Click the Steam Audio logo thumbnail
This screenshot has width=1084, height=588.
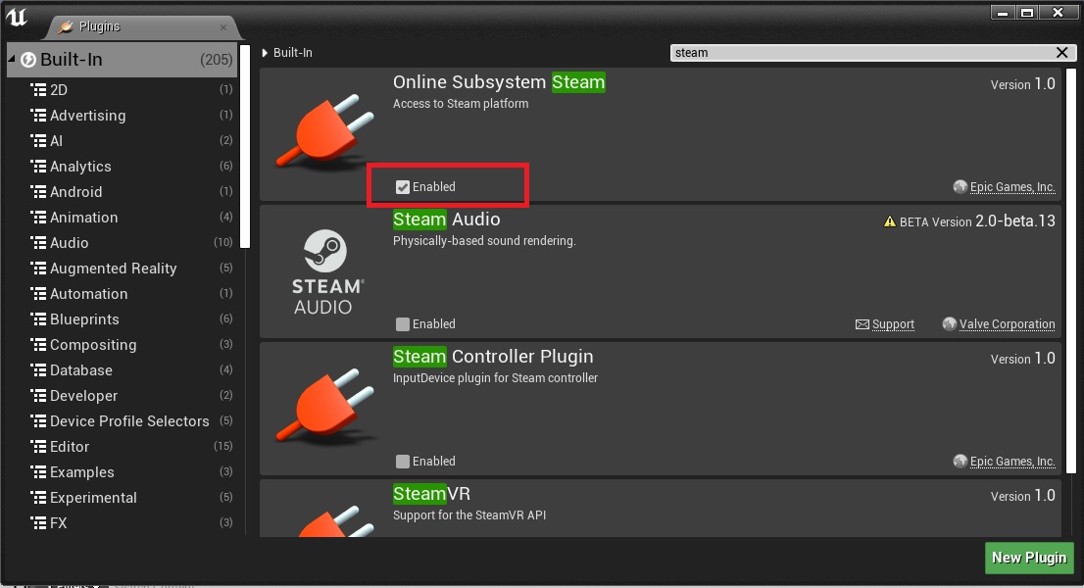[326, 271]
